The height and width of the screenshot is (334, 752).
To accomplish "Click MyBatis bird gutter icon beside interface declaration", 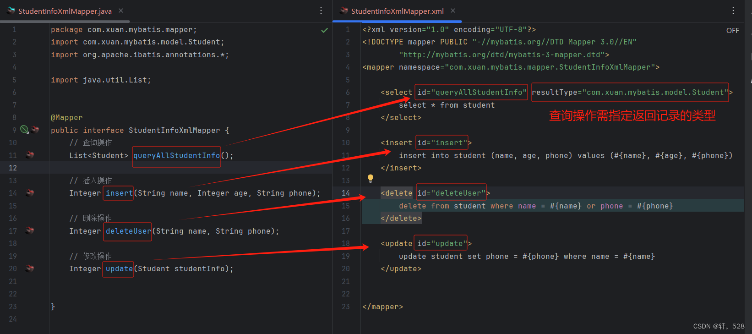I will (x=35, y=130).
